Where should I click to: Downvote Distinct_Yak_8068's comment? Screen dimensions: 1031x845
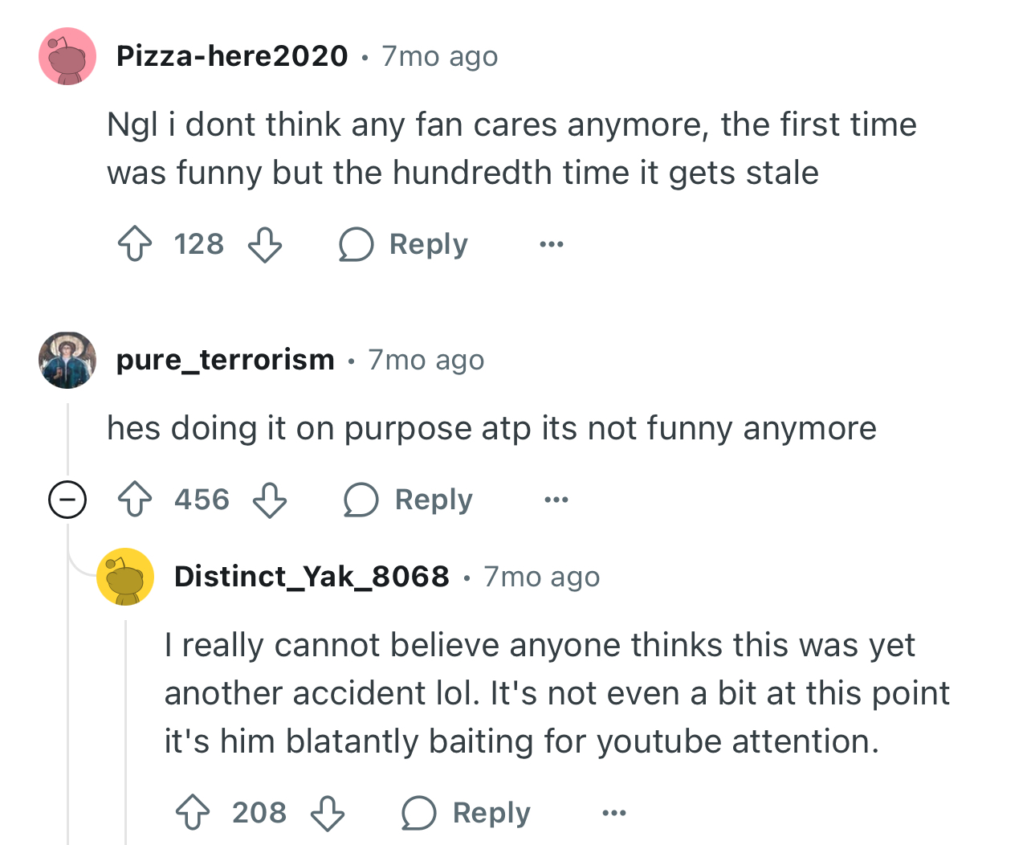point(328,812)
